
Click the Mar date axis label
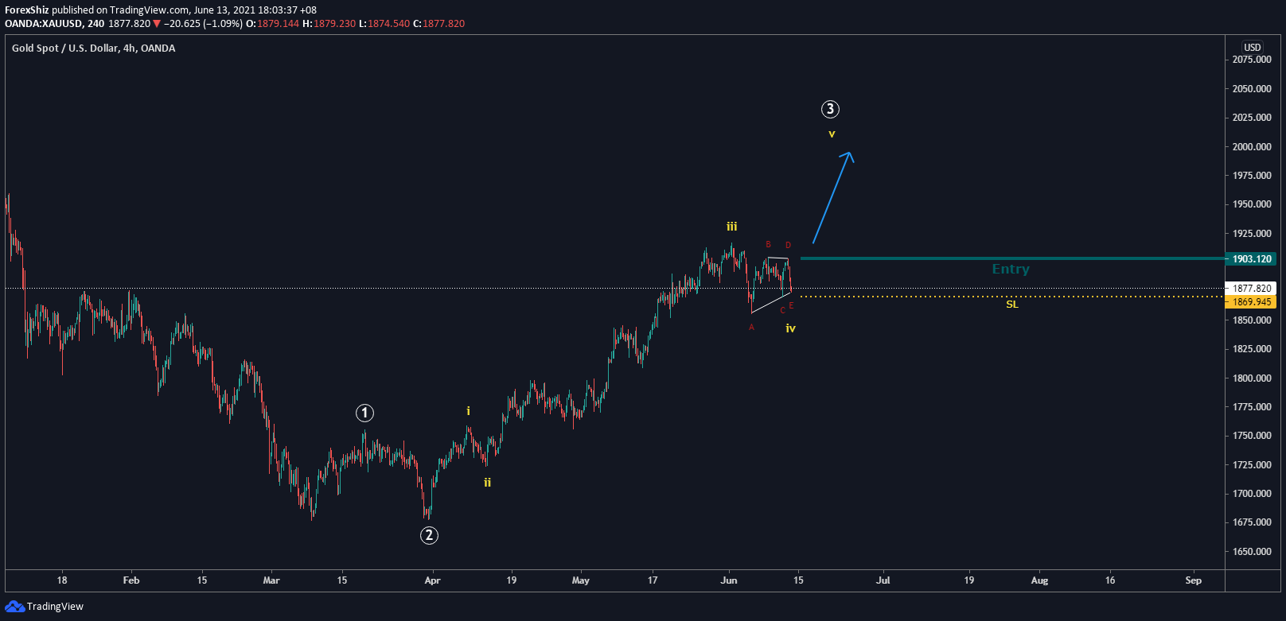271,580
